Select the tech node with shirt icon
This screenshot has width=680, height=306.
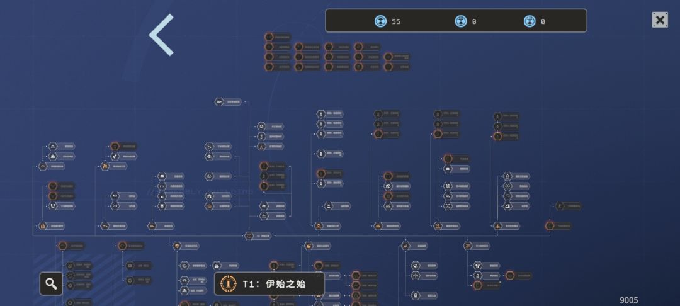487,266
